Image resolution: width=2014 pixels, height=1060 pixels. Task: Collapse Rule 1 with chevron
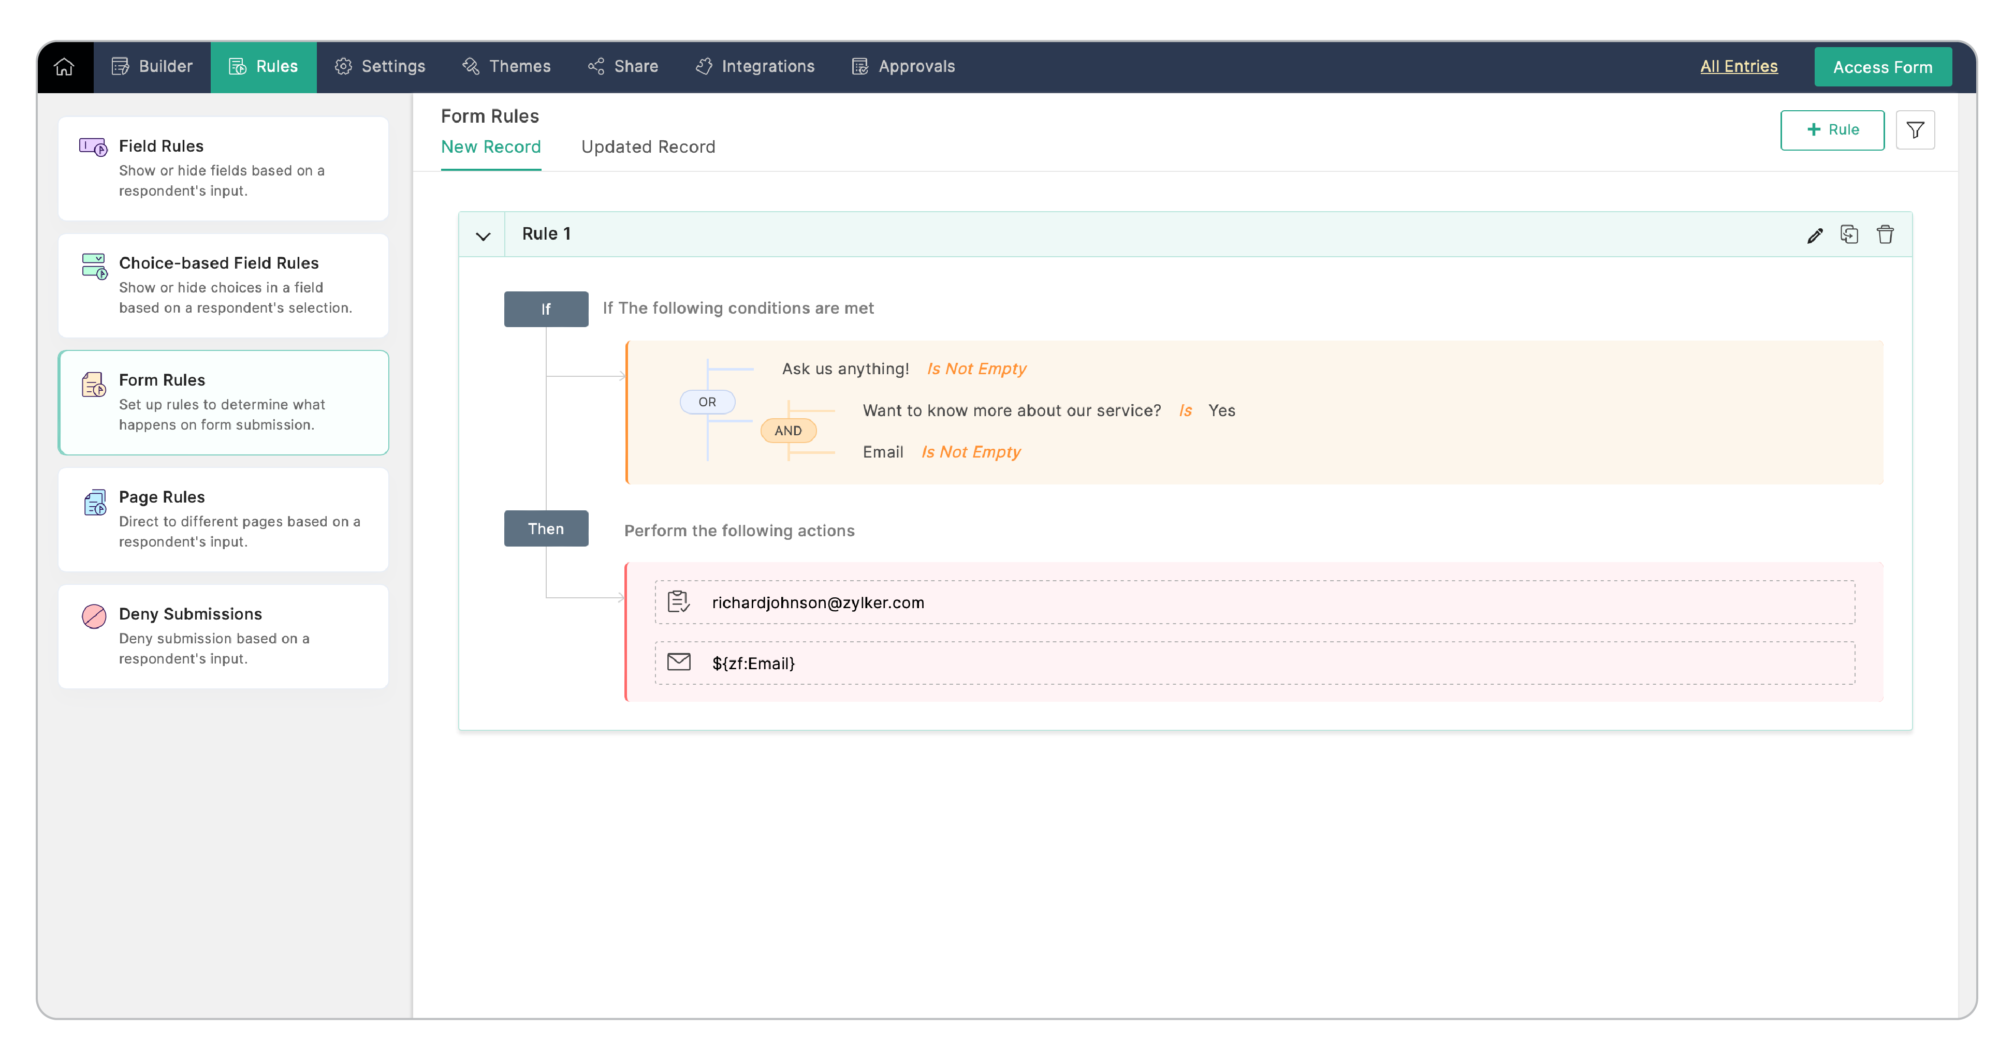coord(483,235)
